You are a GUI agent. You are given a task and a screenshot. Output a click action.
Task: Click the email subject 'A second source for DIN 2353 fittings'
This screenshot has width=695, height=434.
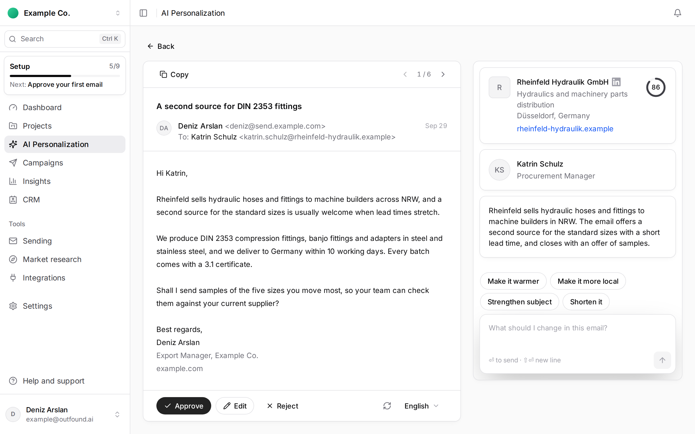[229, 106]
